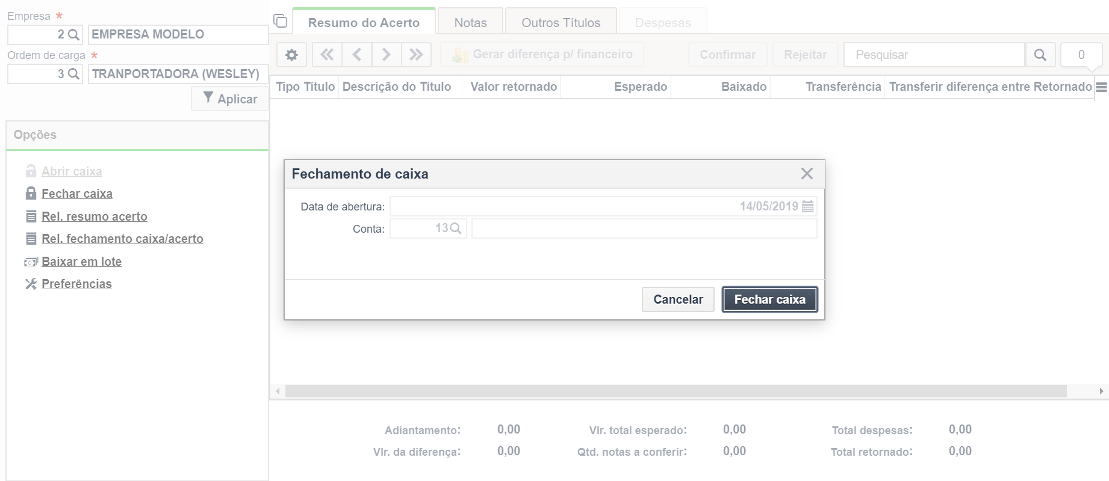Go to previous record arrow
Screen dimensions: 1109x481
357,55
